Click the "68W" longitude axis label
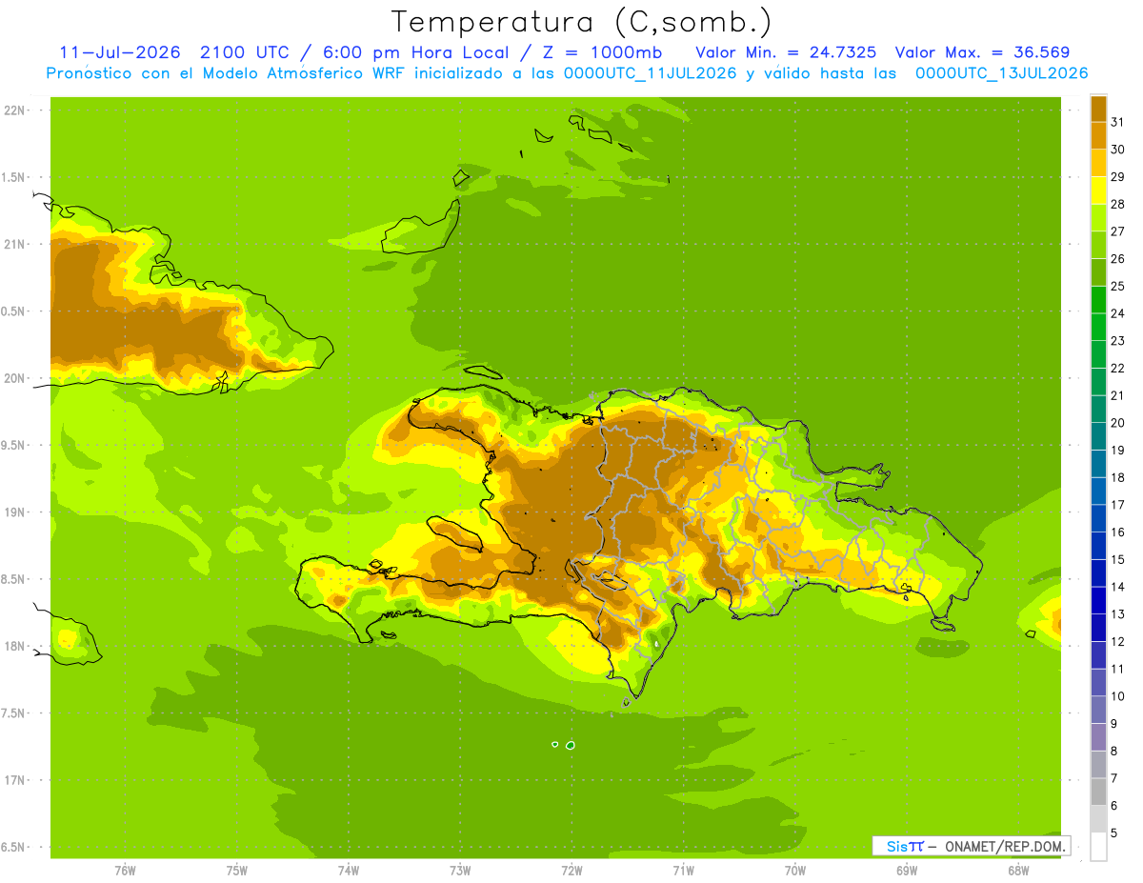 pyautogui.click(x=1018, y=871)
